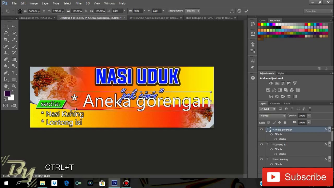Open the Image menu
334x188 pixels.
(x=33, y=3)
